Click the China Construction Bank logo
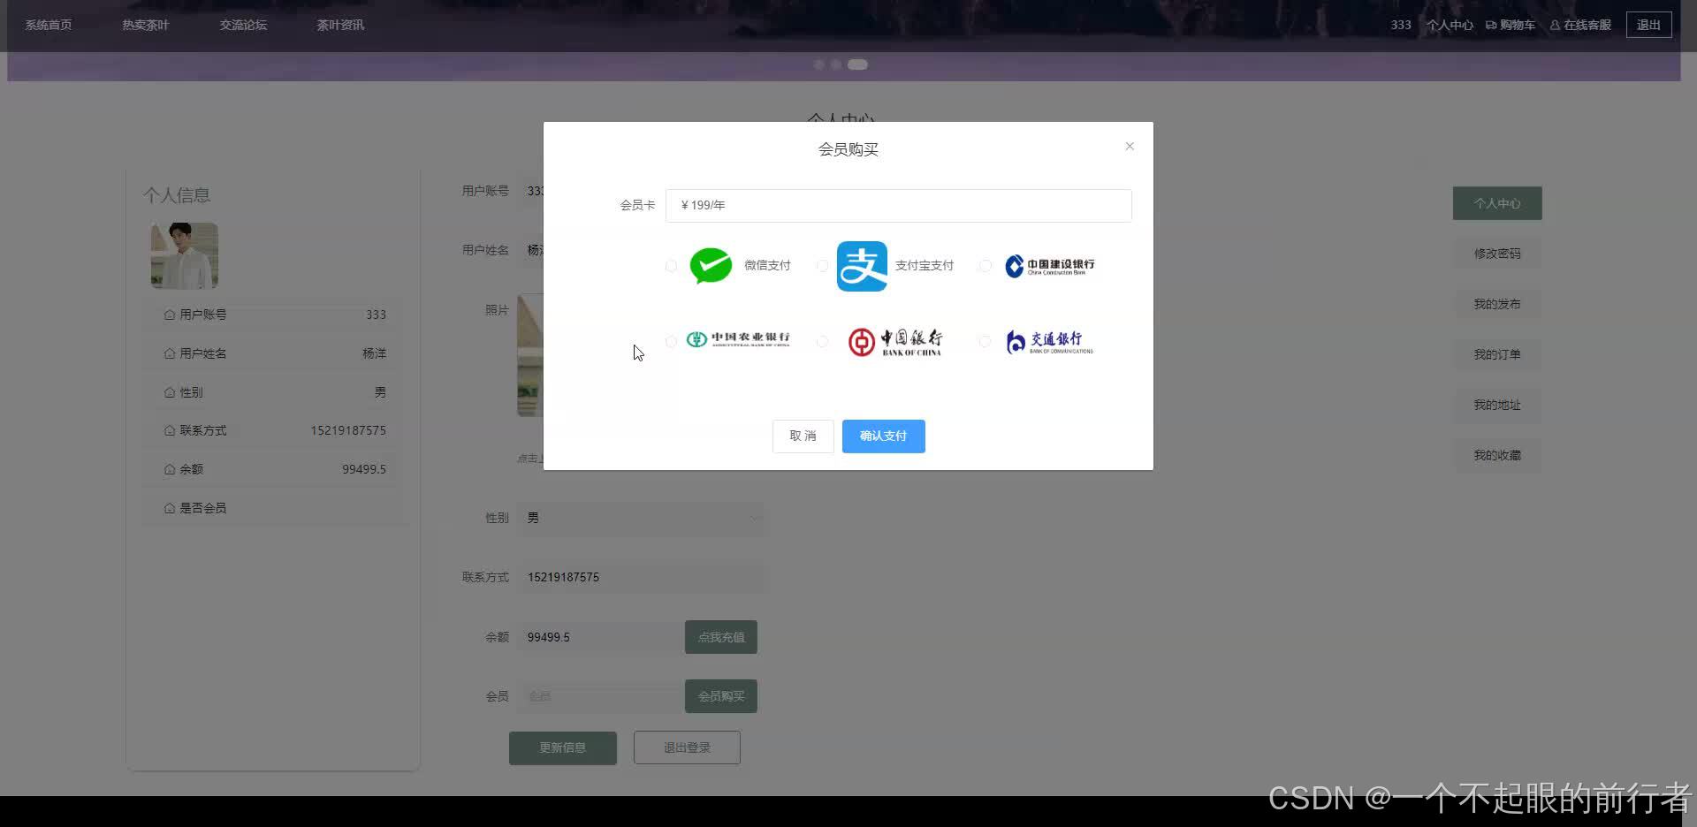1697x827 pixels. [1050, 266]
